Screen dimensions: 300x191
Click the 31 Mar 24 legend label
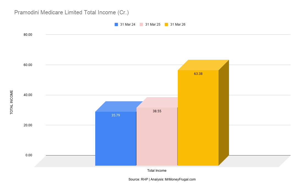point(128,24)
